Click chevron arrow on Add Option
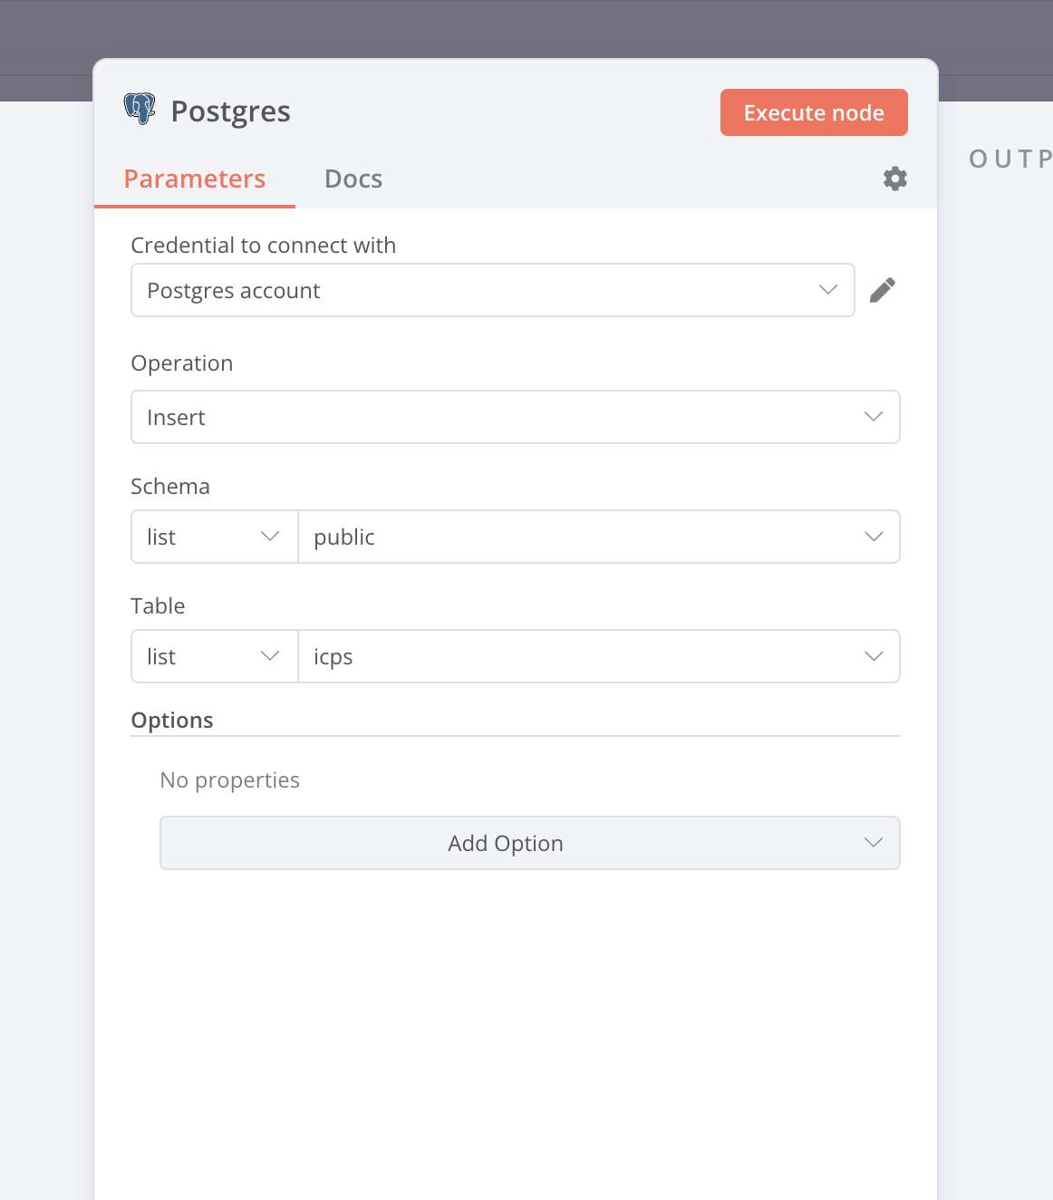This screenshot has width=1053, height=1200. click(873, 843)
